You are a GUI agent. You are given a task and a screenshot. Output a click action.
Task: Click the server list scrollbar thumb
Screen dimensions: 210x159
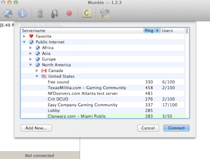tap(187, 31)
